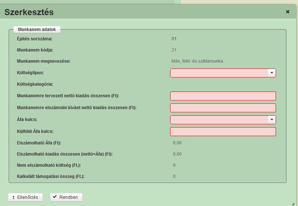Click the Elszámolható kiadás összesen value 0,00
The width and height of the screenshot is (298, 206).
tap(177, 154)
